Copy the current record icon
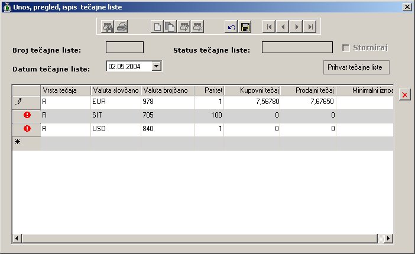This screenshot has height=254, width=415. 170,27
